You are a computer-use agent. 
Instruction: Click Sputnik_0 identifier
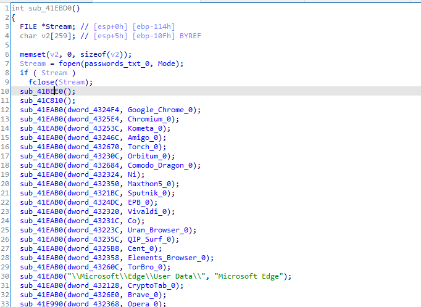coord(147,193)
